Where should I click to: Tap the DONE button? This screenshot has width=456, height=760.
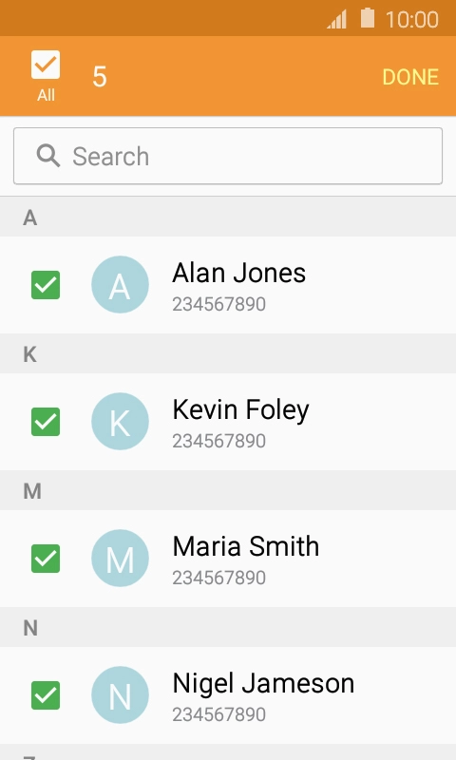tap(410, 77)
